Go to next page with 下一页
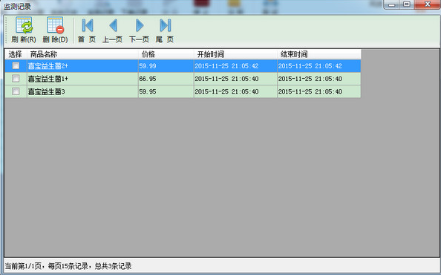 pos(140,30)
